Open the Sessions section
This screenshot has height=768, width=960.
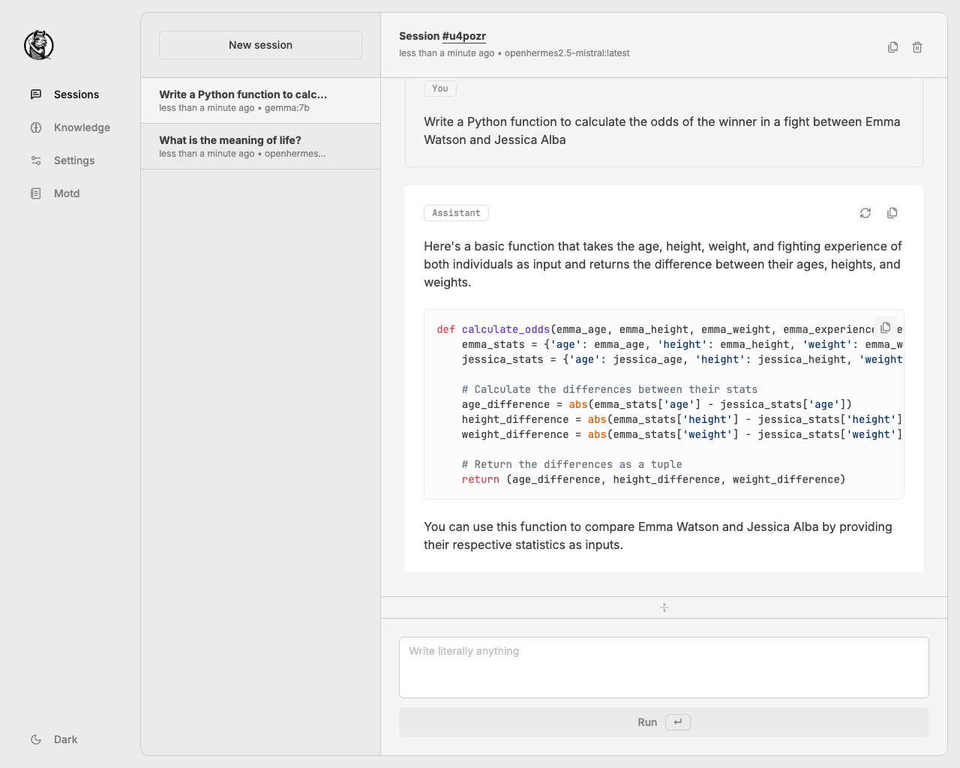point(64,94)
